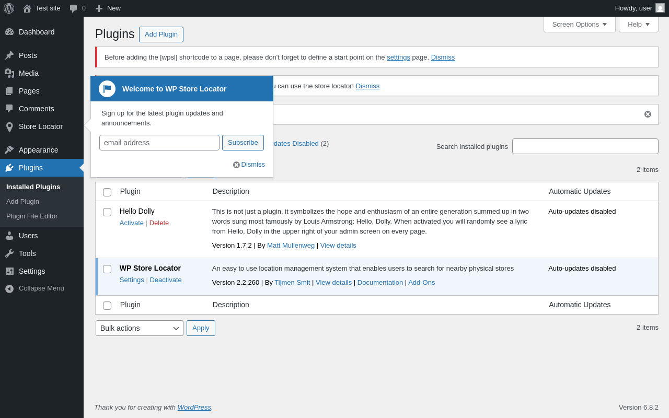The image size is (669, 418).
Task: Deactivate the WP Store Locator plugin
Action: point(166,280)
